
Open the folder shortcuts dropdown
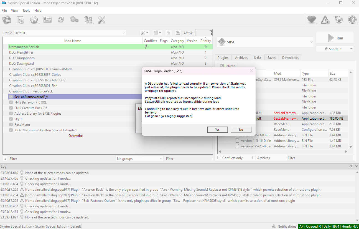tap(157, 33)
